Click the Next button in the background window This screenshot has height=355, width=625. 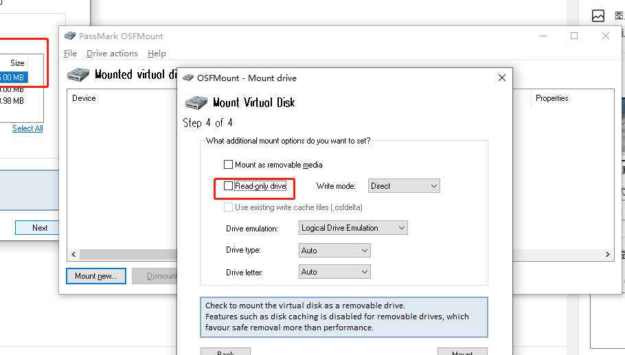tap(37, 227)
